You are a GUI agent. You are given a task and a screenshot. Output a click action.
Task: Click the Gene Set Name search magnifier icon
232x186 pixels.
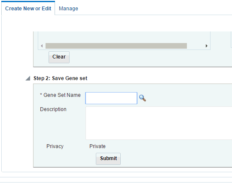(x=143, y=98)
